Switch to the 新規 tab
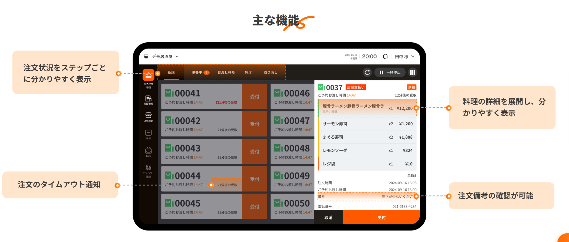This screenshot has width=569, height=242. pyautogui.click(x=171, y=72)
